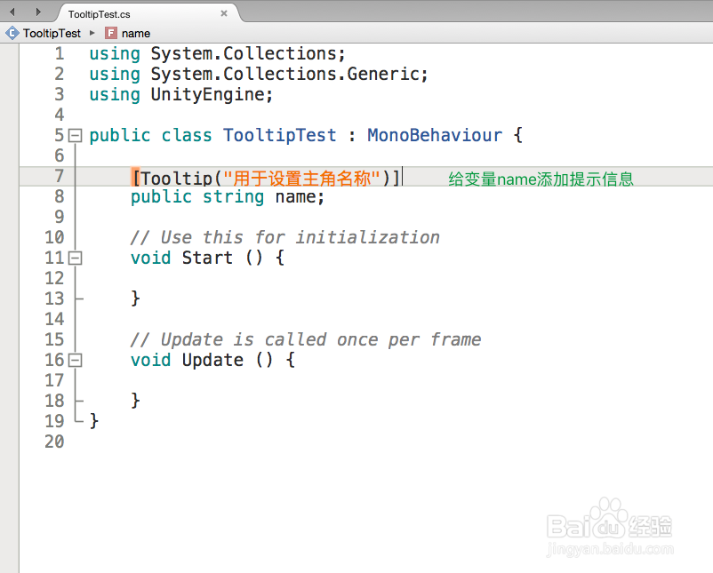
Task: Collapse the TooltipTest class fold at line 5
Action: click(75, 135)
